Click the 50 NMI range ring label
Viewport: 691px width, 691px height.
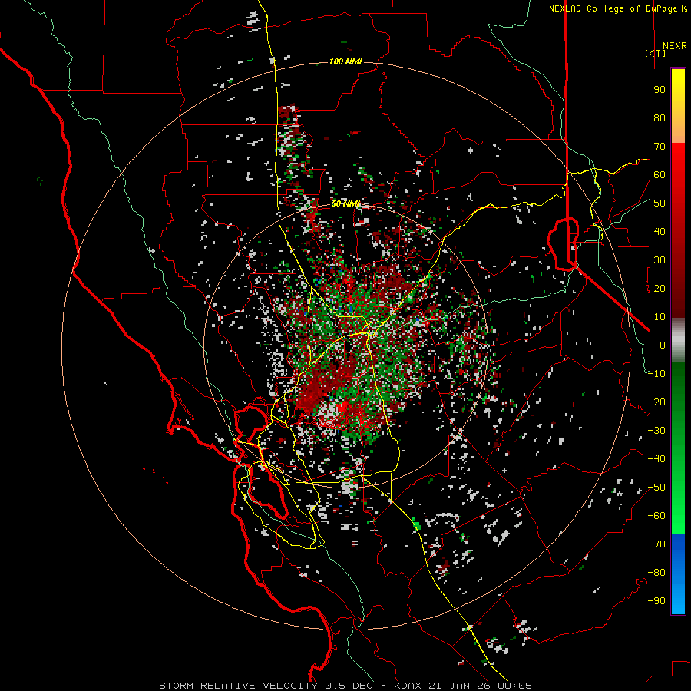coord(345,203)
